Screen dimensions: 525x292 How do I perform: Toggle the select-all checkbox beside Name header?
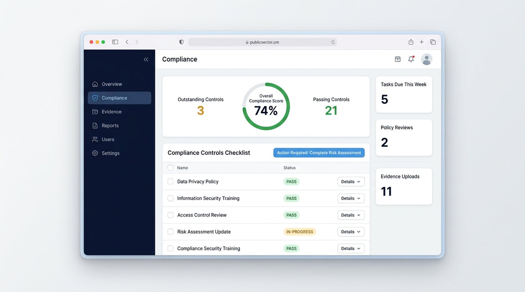tap(171, 168)
